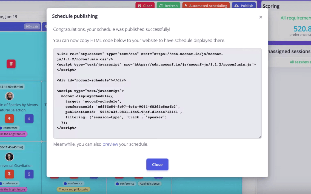The image size is (311, 194).
Task: Click the text area resize handle corner
Action: coord(260,137)
